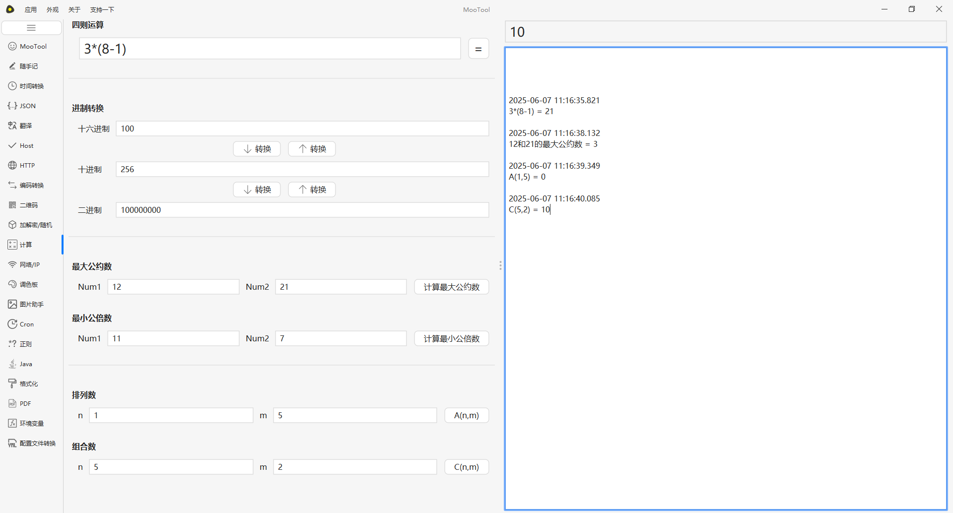Click the equals button for 四则运算
Image resolution: width=953 pixels, height=513 pixels.
[x=478, y=49]
